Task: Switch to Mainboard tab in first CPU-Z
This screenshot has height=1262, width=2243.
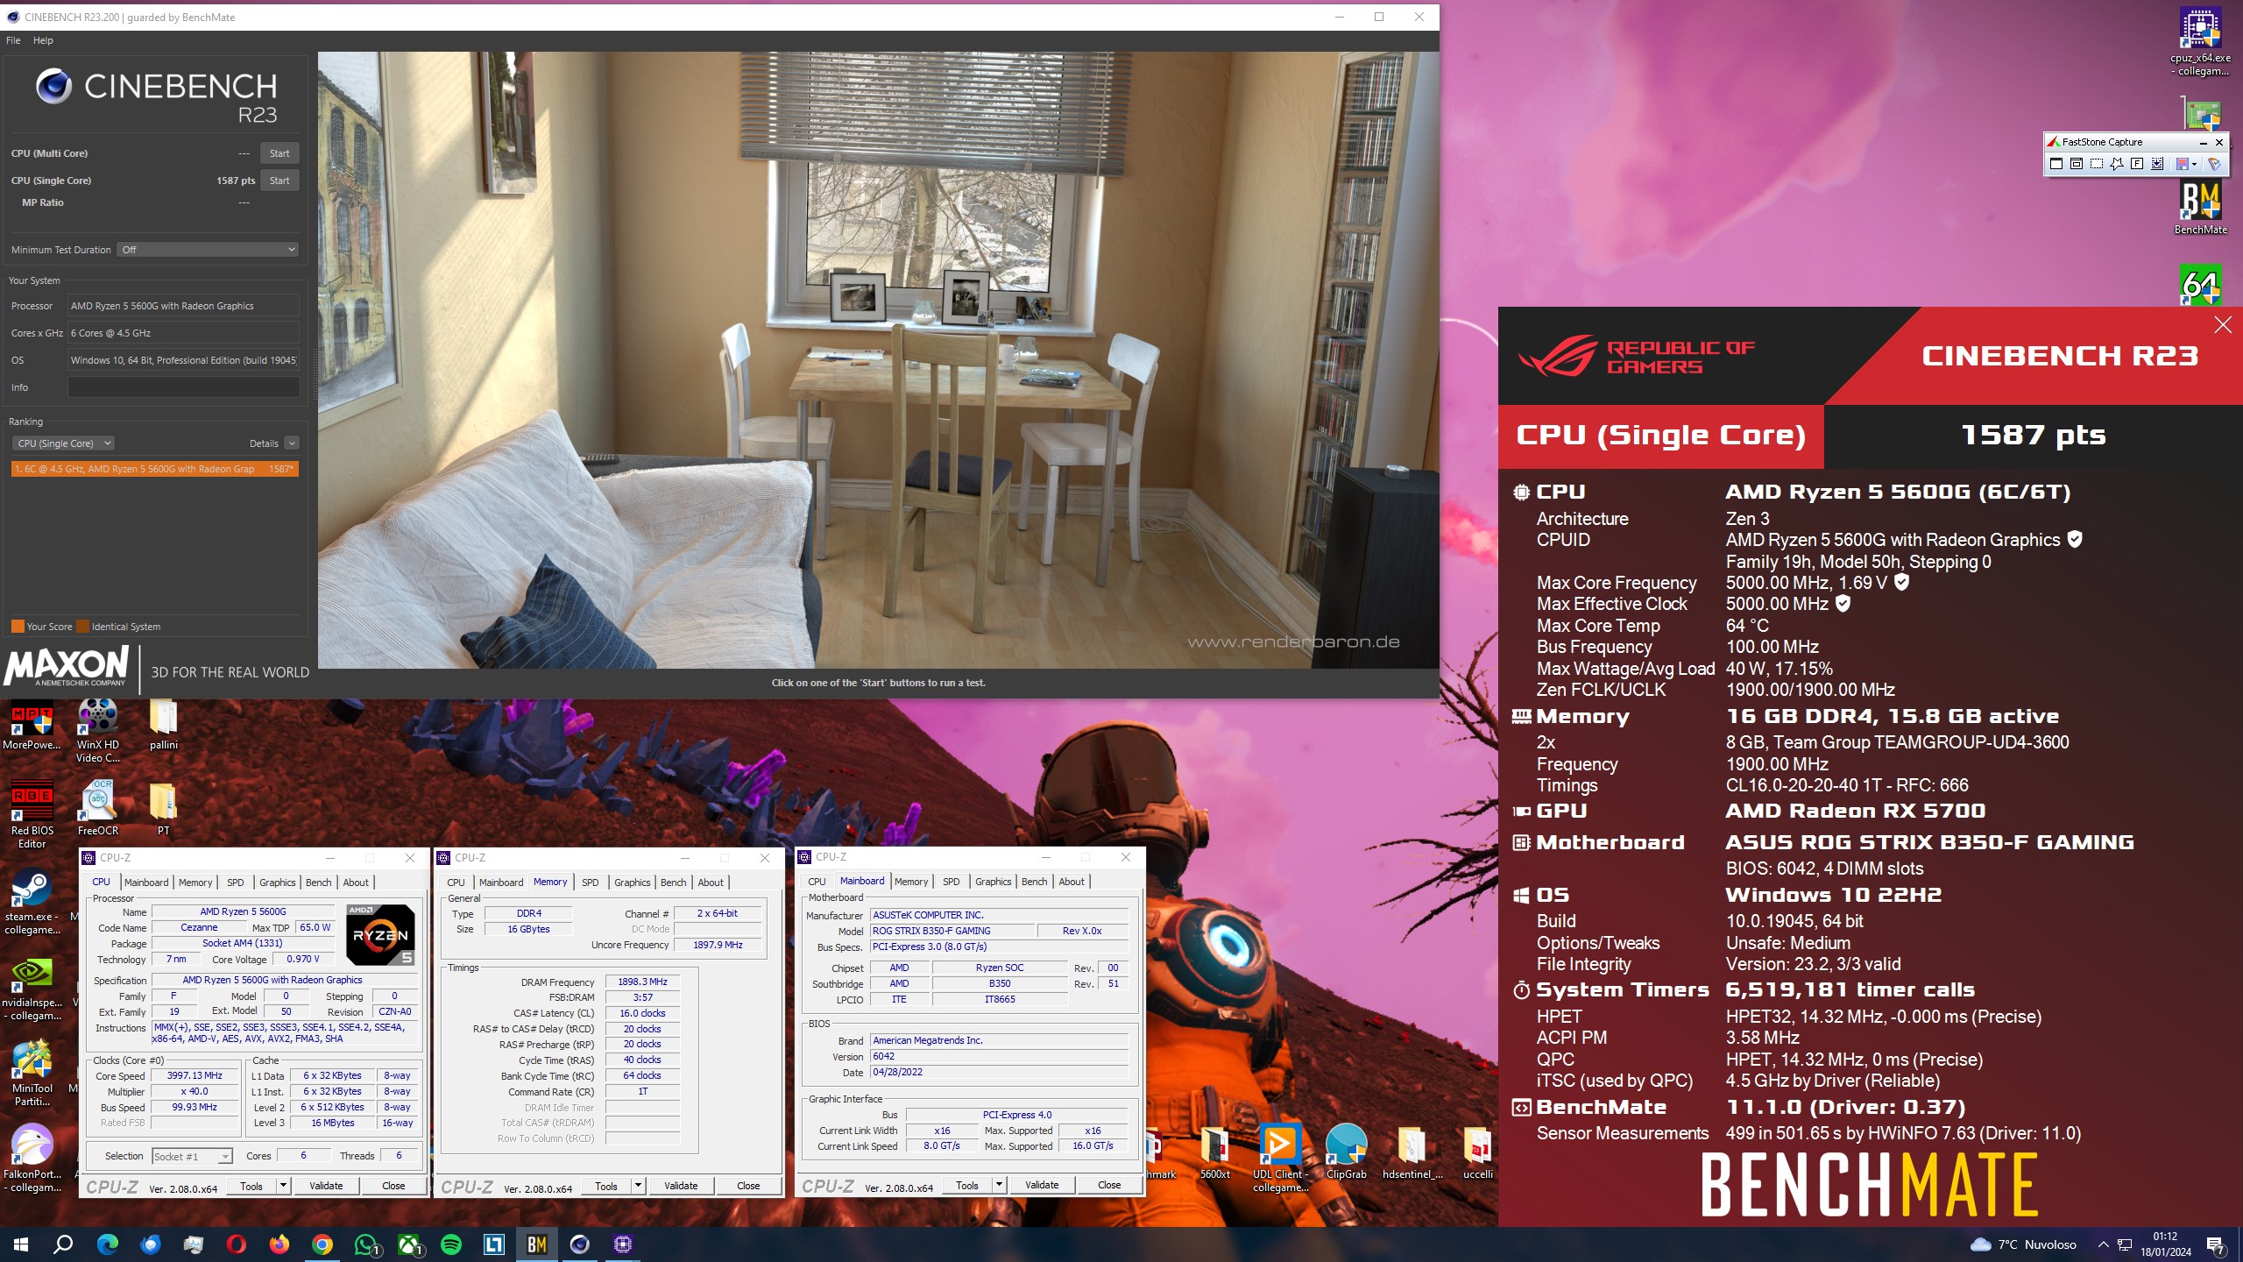Action: pos(146,883)
